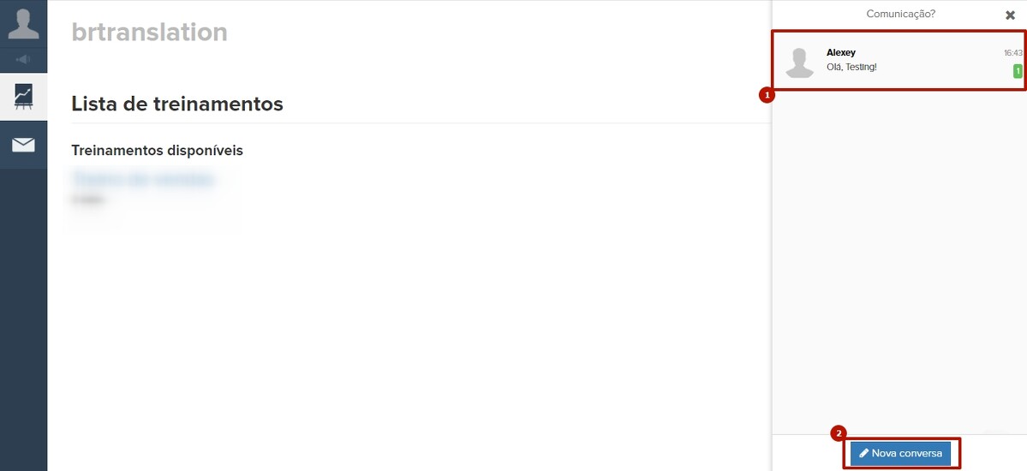The height and width of the screenshot is (471, 1027).
Task: Click the brtranslation account title
Action: (x=149, y=32)
